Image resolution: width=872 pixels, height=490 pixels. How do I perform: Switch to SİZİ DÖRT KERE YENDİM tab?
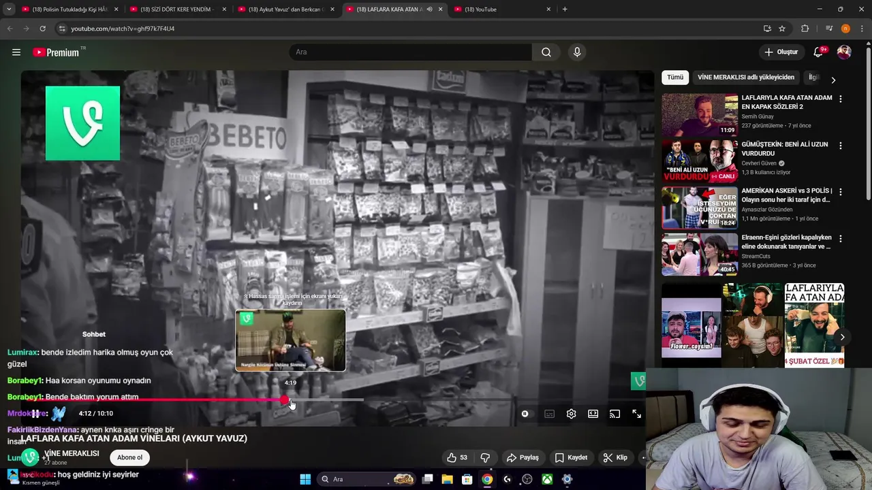click(x=177, y=10)
